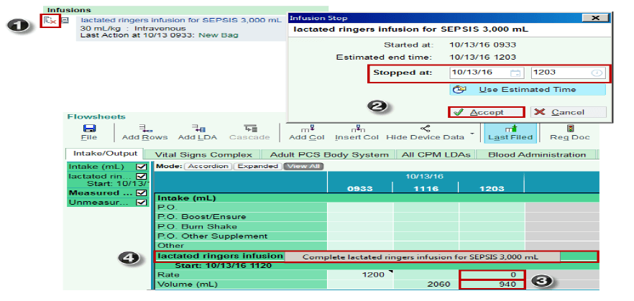Open the dropdown arrow beside Hide Device Data
Screen dimensions: 634x301
(x=472, y=134)
